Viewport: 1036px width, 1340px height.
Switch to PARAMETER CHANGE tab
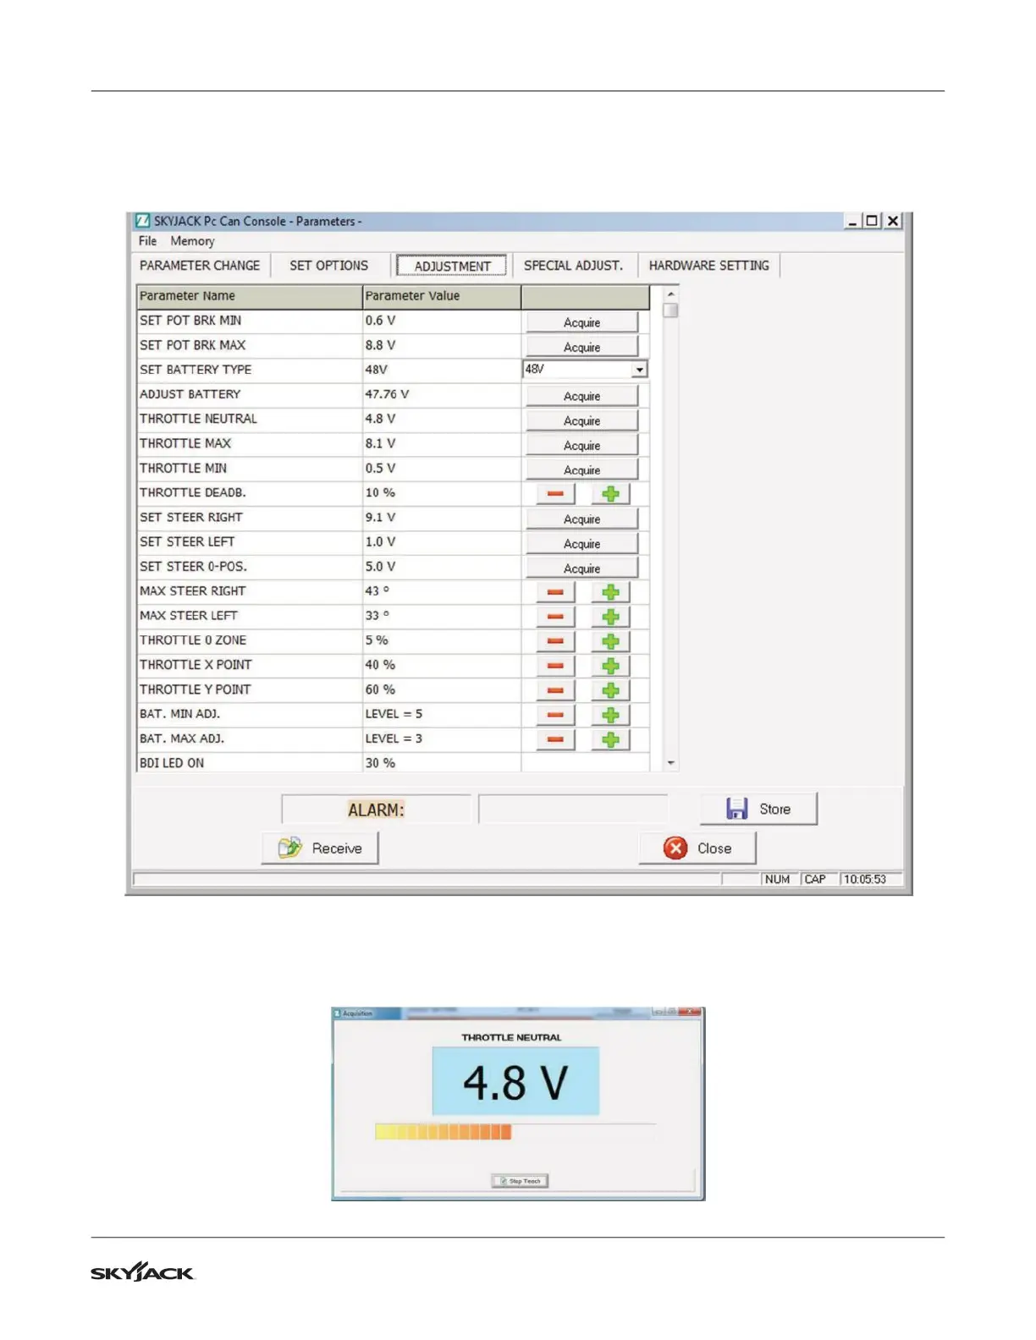pos(200,266)
